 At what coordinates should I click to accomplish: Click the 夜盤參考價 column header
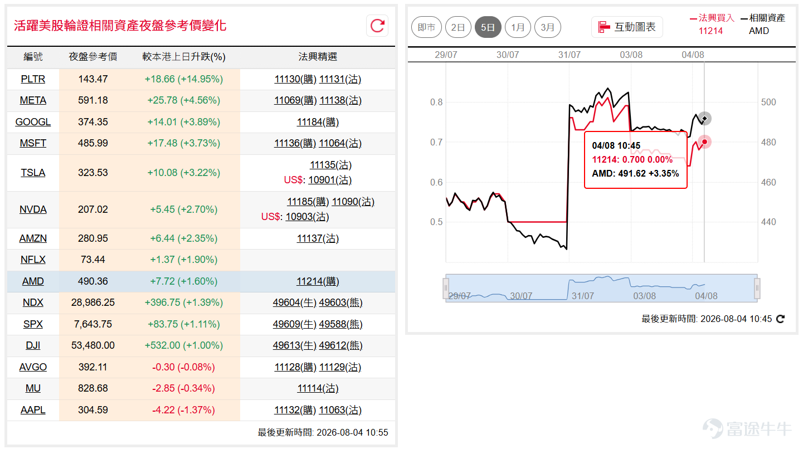[x=93, y=57]
